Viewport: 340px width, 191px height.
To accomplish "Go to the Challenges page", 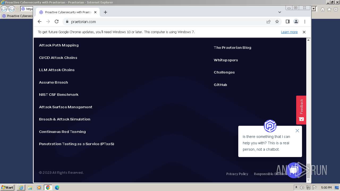I will [224, 72].
